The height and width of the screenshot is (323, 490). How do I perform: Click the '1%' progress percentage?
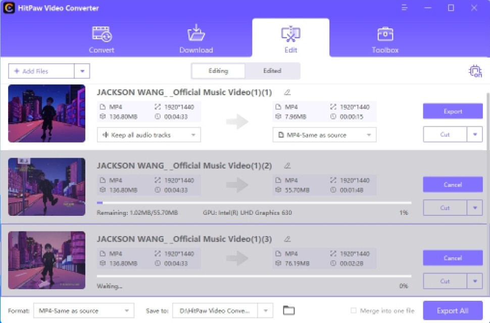coord(404,213)
